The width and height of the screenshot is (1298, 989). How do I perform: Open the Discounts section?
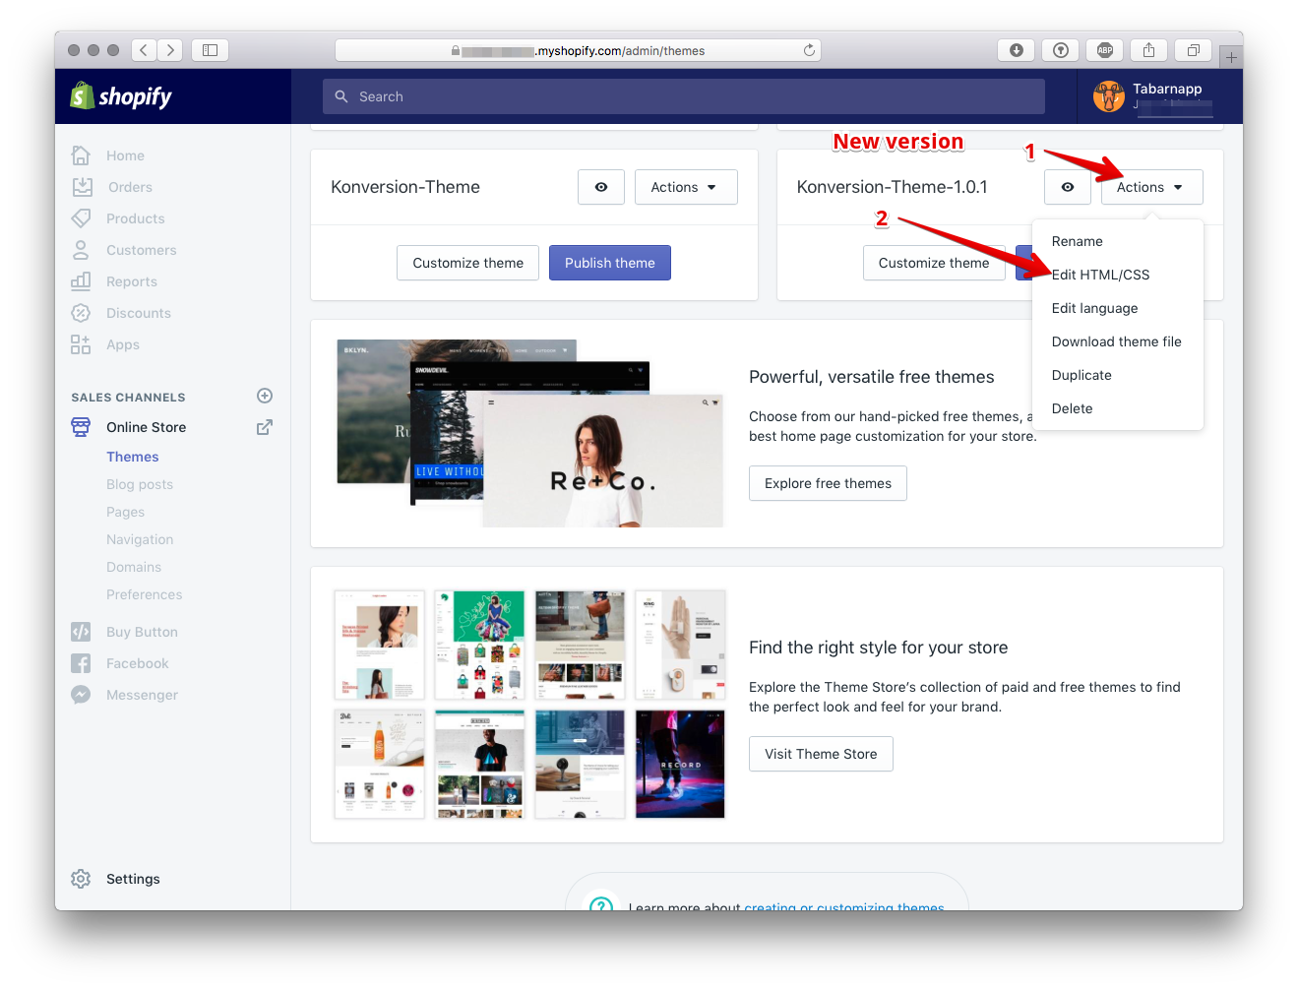138,313
